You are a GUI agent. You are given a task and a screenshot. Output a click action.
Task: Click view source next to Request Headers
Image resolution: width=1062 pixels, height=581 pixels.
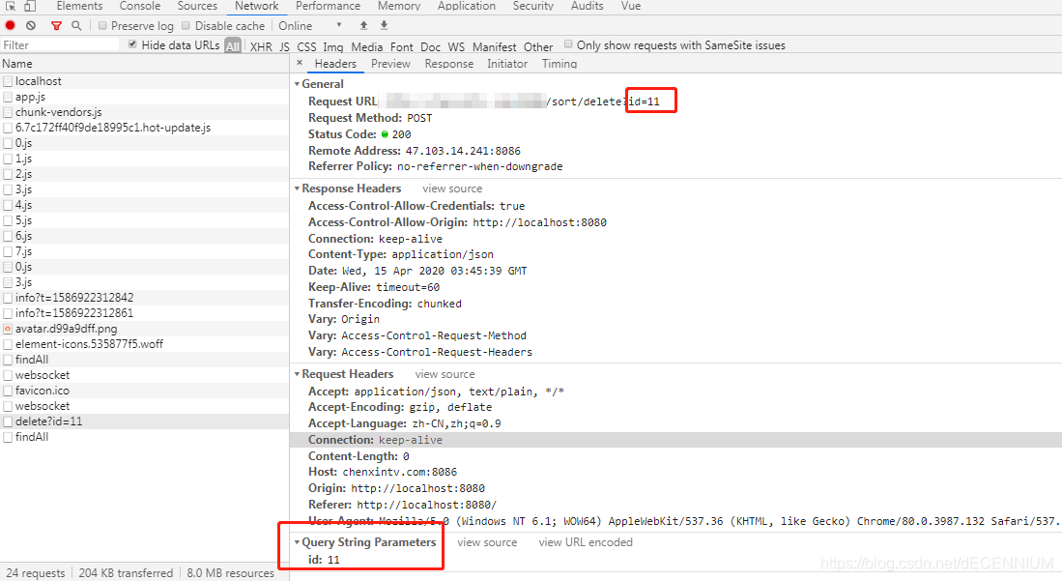445,373
